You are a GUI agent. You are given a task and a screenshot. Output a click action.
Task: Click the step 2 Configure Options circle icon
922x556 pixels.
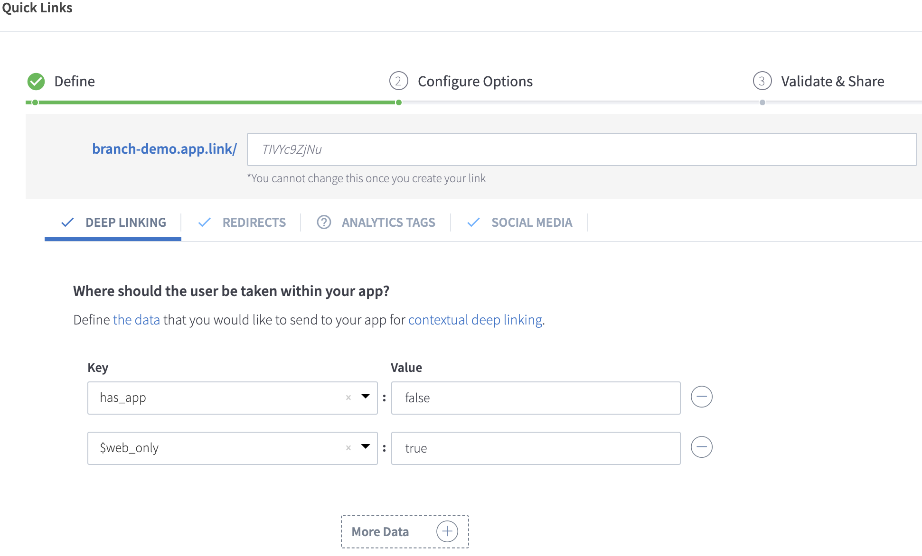398,81
